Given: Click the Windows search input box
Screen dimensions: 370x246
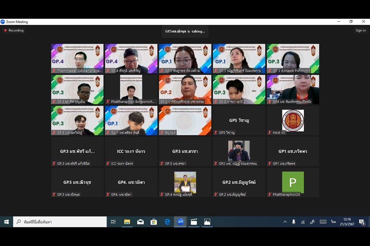Looking at the screenshot, I should pyautogui.click(x=60, y=222).
